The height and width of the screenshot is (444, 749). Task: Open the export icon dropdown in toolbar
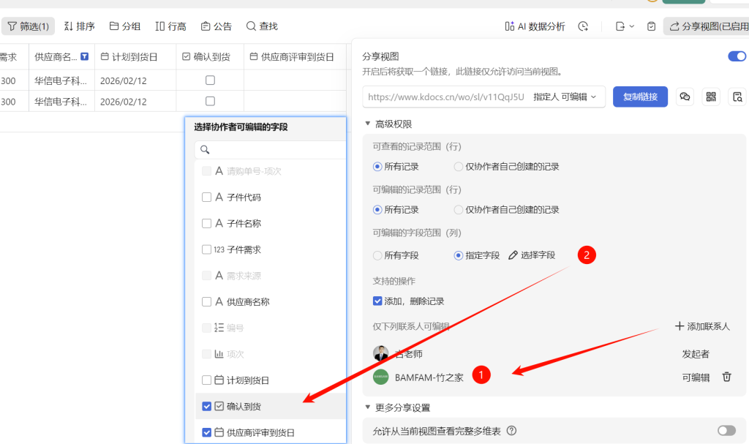(x=625, y=26)
